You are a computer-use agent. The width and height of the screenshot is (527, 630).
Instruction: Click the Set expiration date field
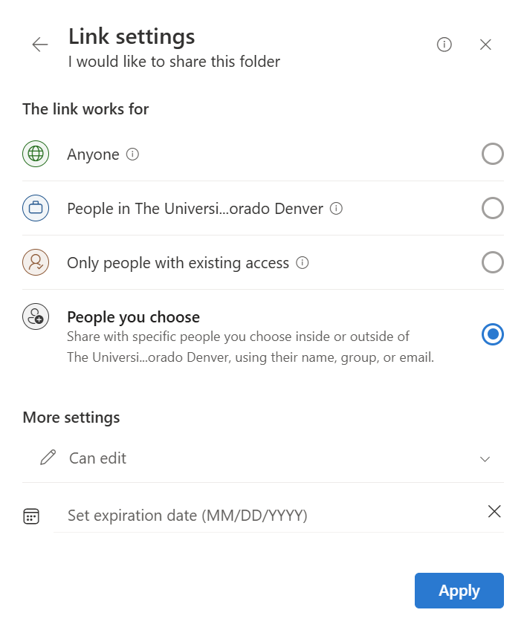(268, 515)
